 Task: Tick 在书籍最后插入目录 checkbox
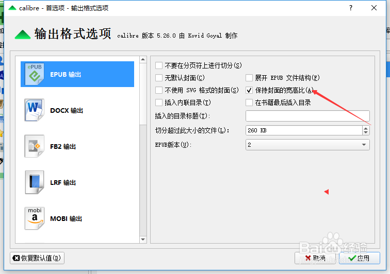coord(249,102)
